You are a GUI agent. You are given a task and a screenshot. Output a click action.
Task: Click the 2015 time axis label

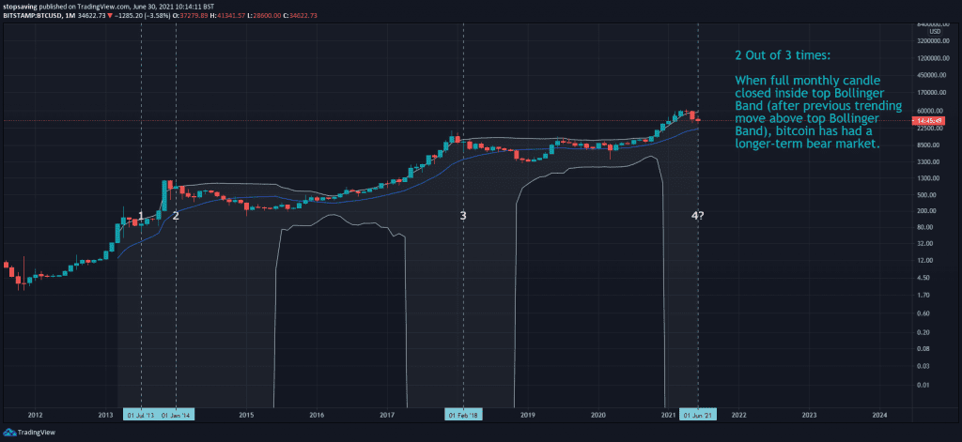coord(247,415)
